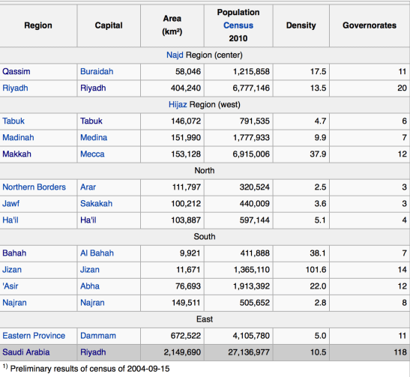Select the population value 6,915,006
This screenshot has width=410, height=377.
click(251, 154)
